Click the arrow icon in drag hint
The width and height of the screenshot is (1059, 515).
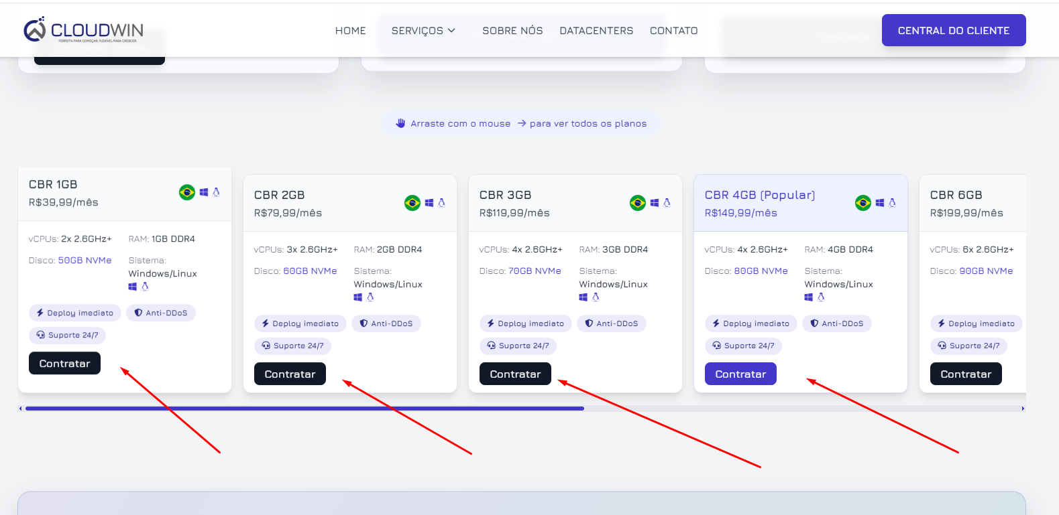tap(522, 123)
